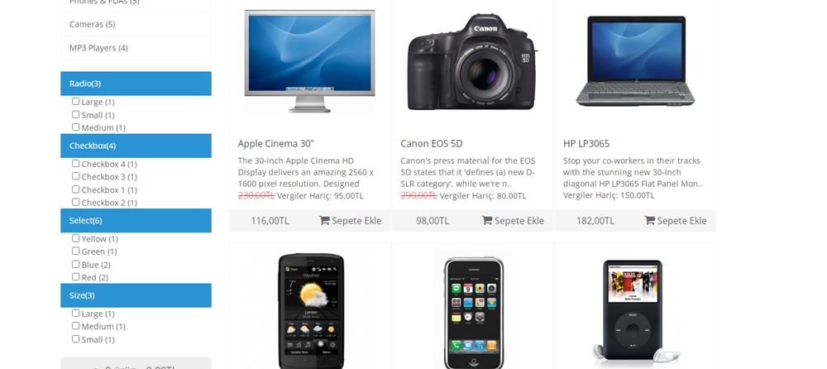
Task: Check the Yellow filter option
Action: [x=75, y=238]
